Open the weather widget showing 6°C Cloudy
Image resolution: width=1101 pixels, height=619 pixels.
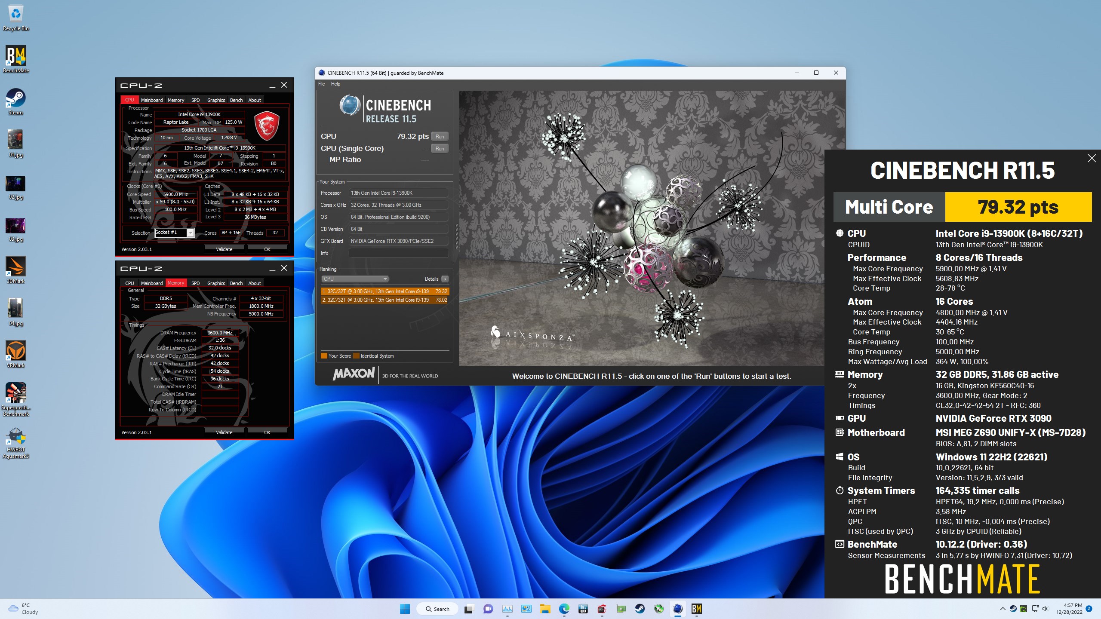[24, 609]
